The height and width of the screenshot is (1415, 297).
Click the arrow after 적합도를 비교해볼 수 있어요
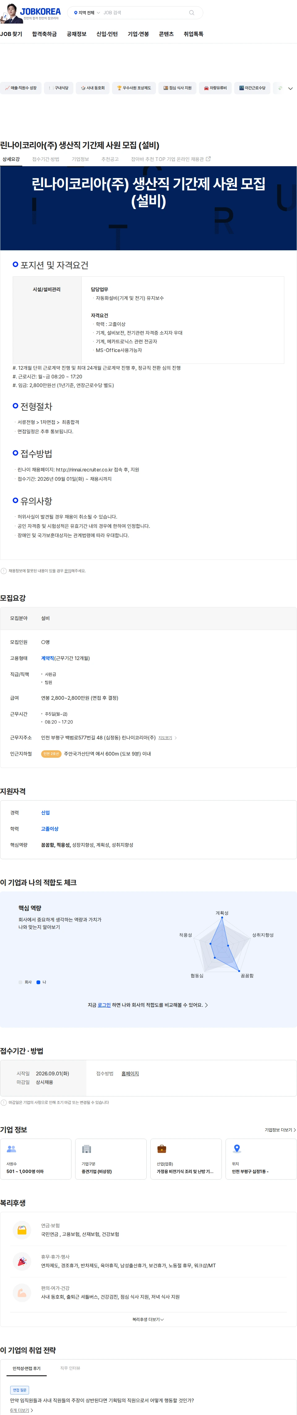click(x=206, y=1005)
